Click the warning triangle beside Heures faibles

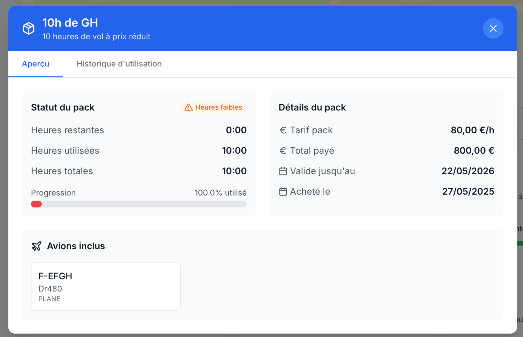[x=188, y=107]
